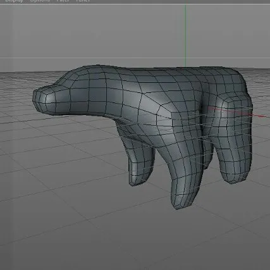
Task: Open the Display viewport menu
Action: click(14, 1)
